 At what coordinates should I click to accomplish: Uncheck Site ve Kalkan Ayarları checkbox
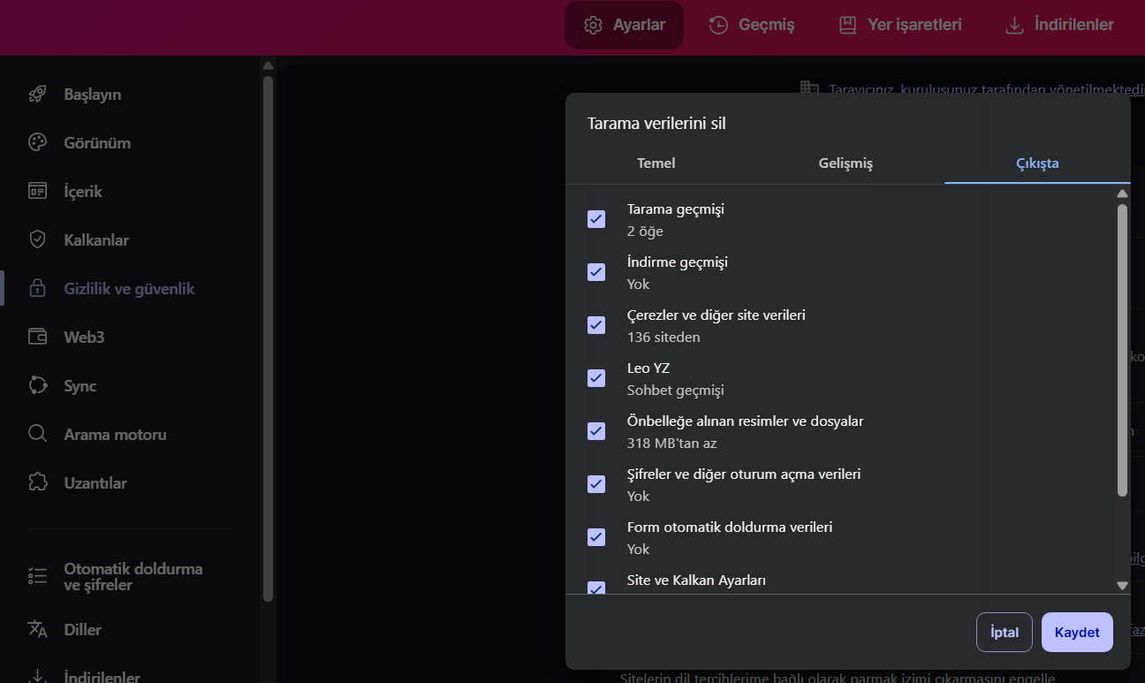pyautogui.click(x=596, y=588)
